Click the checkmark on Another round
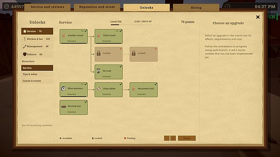 point(86,31)
